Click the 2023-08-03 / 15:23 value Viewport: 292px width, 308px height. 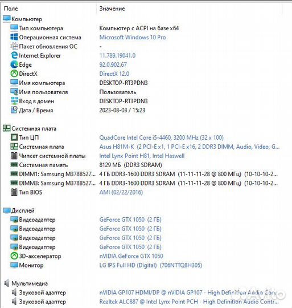(x=122, y=110)
